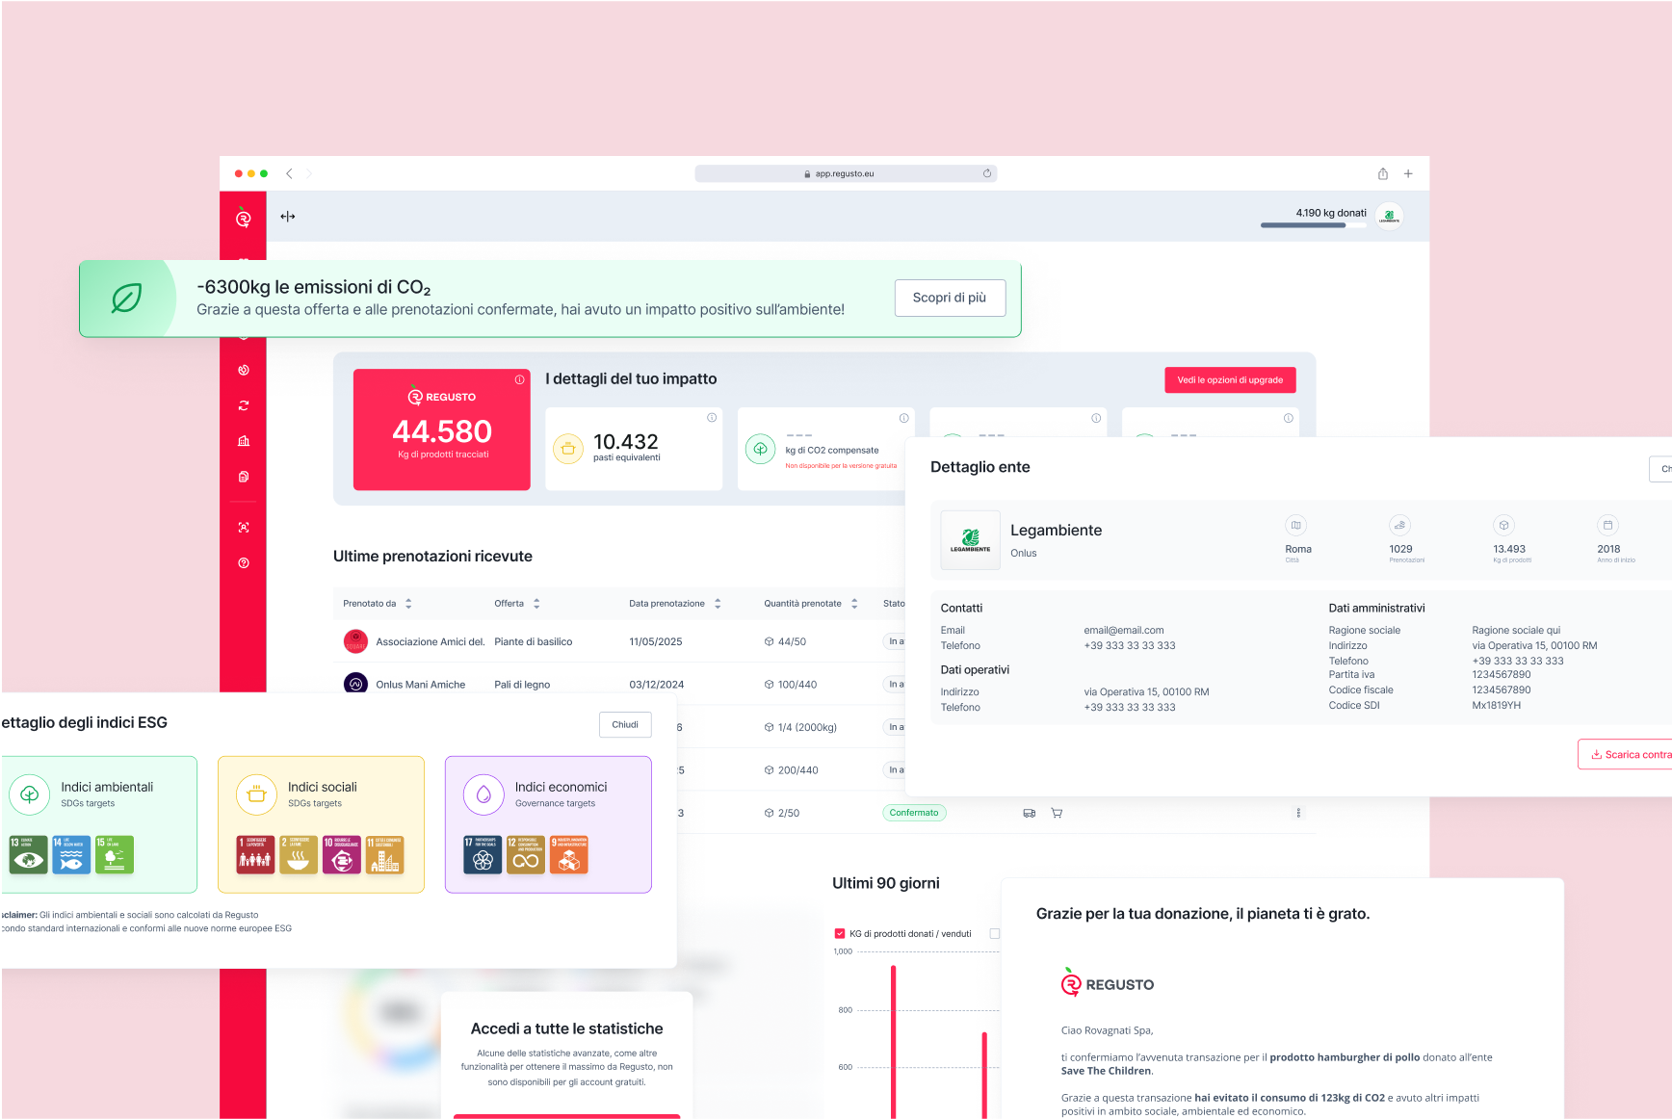Click the Piante di basilico offer cell
Image resolution: width=1672 pixels, height=1119 pixels.
click(x=534, y=641)
